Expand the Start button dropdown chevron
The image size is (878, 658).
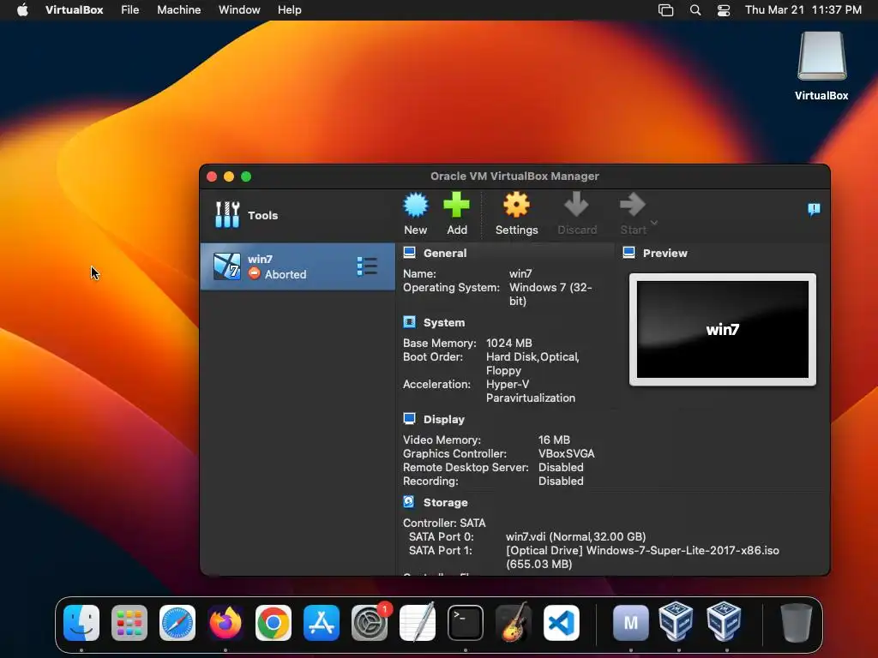tap(653, 223)
